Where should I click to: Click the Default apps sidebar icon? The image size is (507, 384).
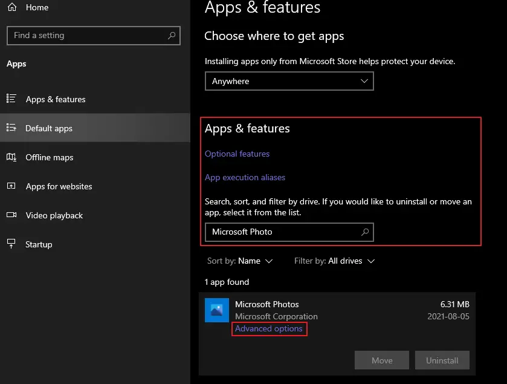(11, 128)
